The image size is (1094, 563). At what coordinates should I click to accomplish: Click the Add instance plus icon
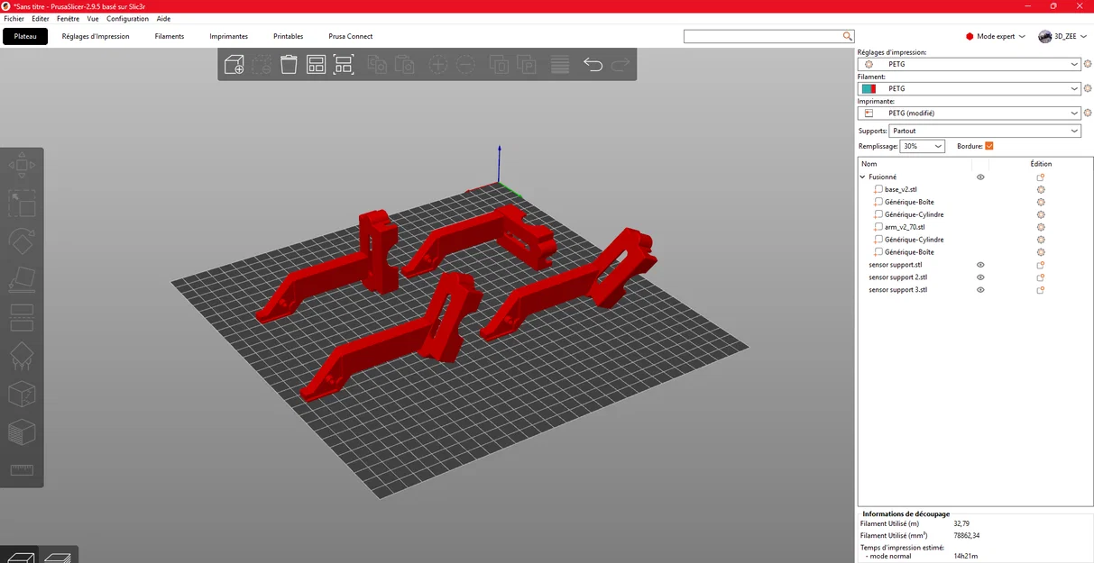tap(438, 64)
